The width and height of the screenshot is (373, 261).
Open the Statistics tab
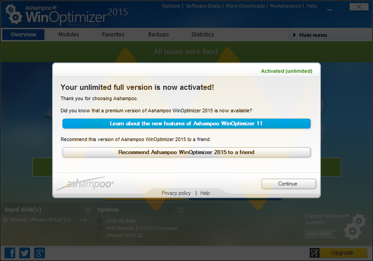pyautogui.click(x=202, y=35)
